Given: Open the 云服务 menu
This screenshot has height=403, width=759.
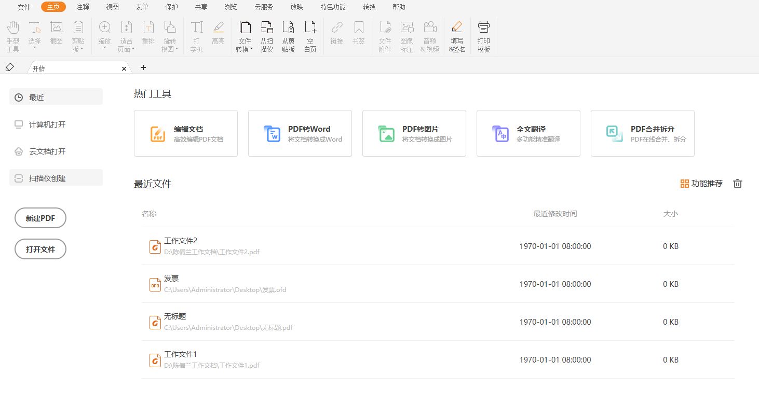Looking at the screenshot, I should click(x=263, y=7).
